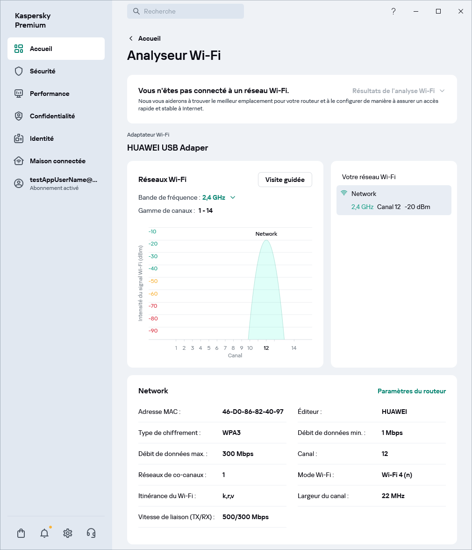
Task: Click the notifications bell icon
Action: tap(44, 533)
